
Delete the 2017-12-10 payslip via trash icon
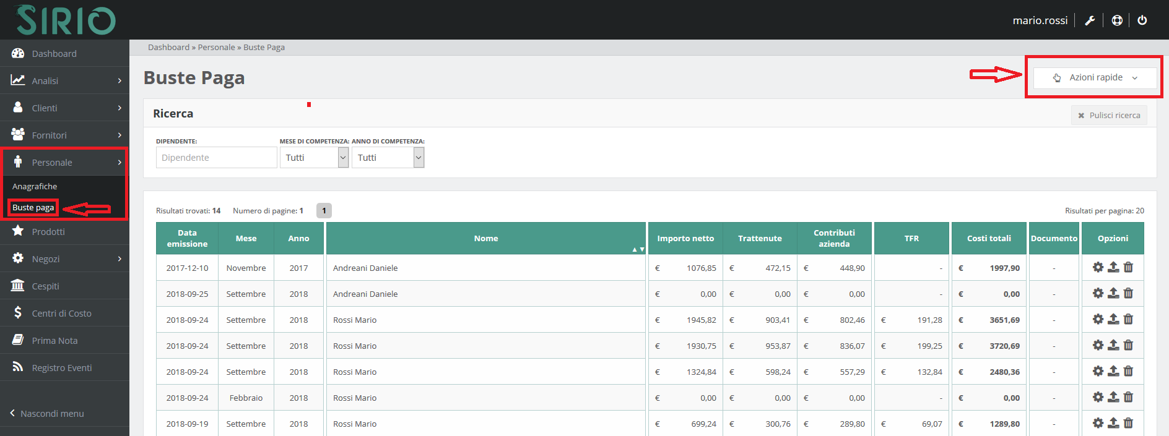1128,267
